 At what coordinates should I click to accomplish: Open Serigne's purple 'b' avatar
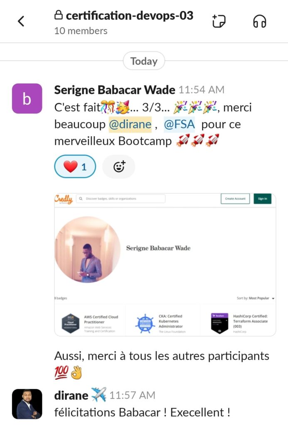27,98
